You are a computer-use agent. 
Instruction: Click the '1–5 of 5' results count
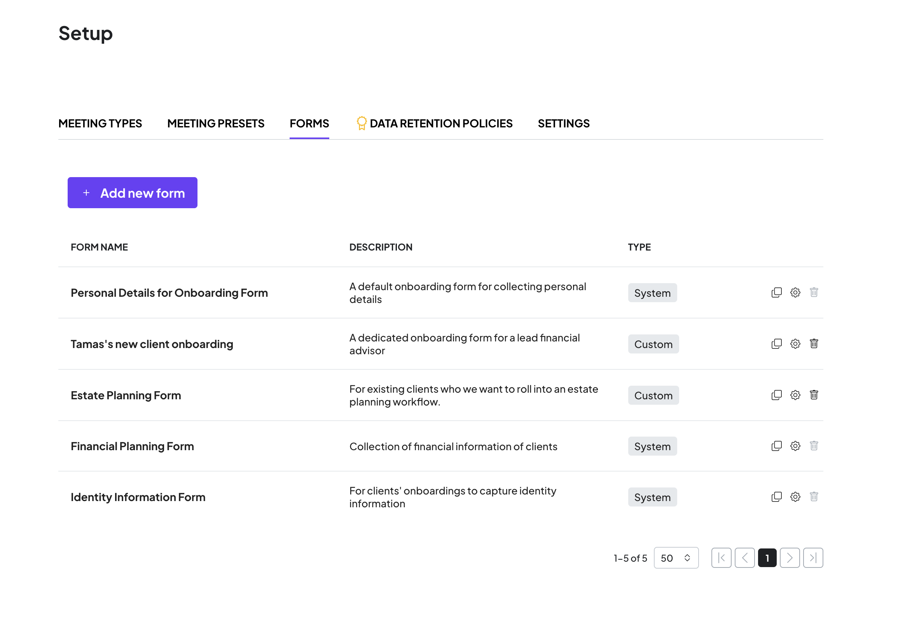pyautogui.click(x=630, y=558)
